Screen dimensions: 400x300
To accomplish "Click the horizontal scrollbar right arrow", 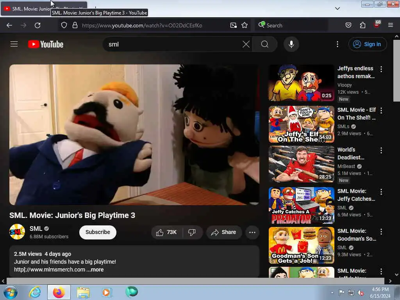I will [x=390, y=281].
